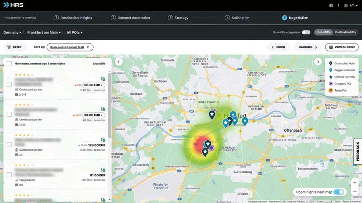
Task: Click Back to RFP's overview link
Action: pyautogui.click(x=20, y=18)
